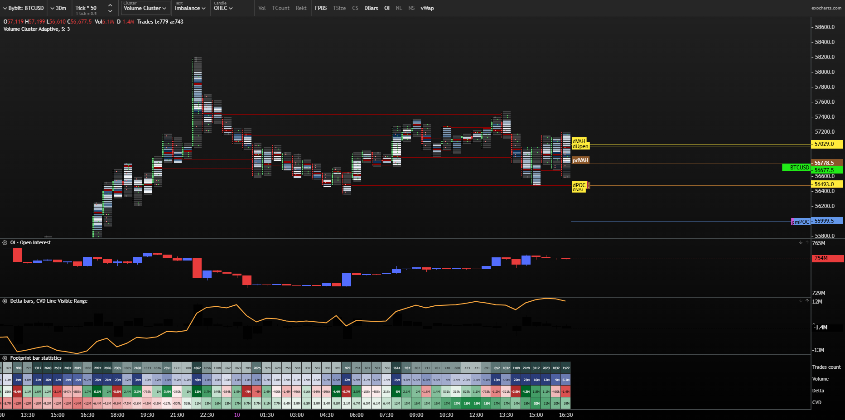This screenshot has height=420, width=845.
Task: Click the dOpen level label
Action: [580, 146]
